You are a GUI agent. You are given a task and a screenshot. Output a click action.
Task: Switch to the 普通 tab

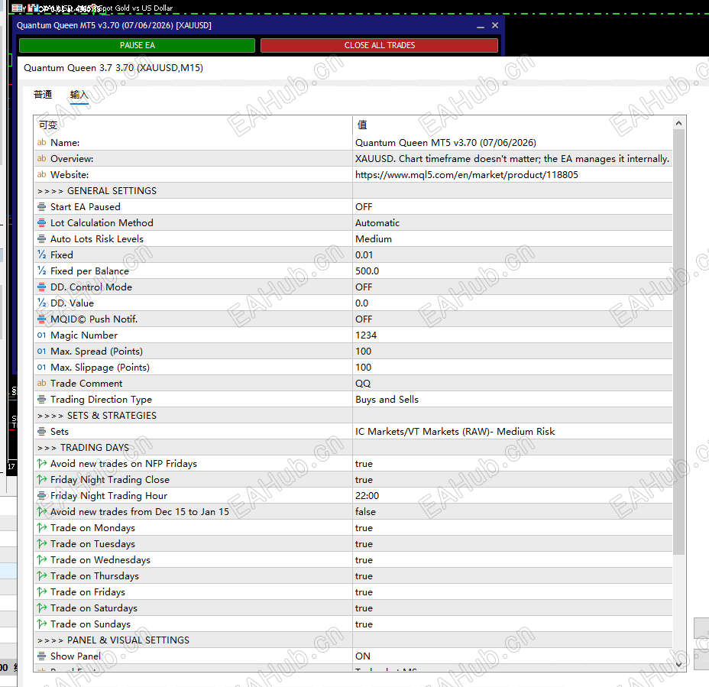coord(43,95)
